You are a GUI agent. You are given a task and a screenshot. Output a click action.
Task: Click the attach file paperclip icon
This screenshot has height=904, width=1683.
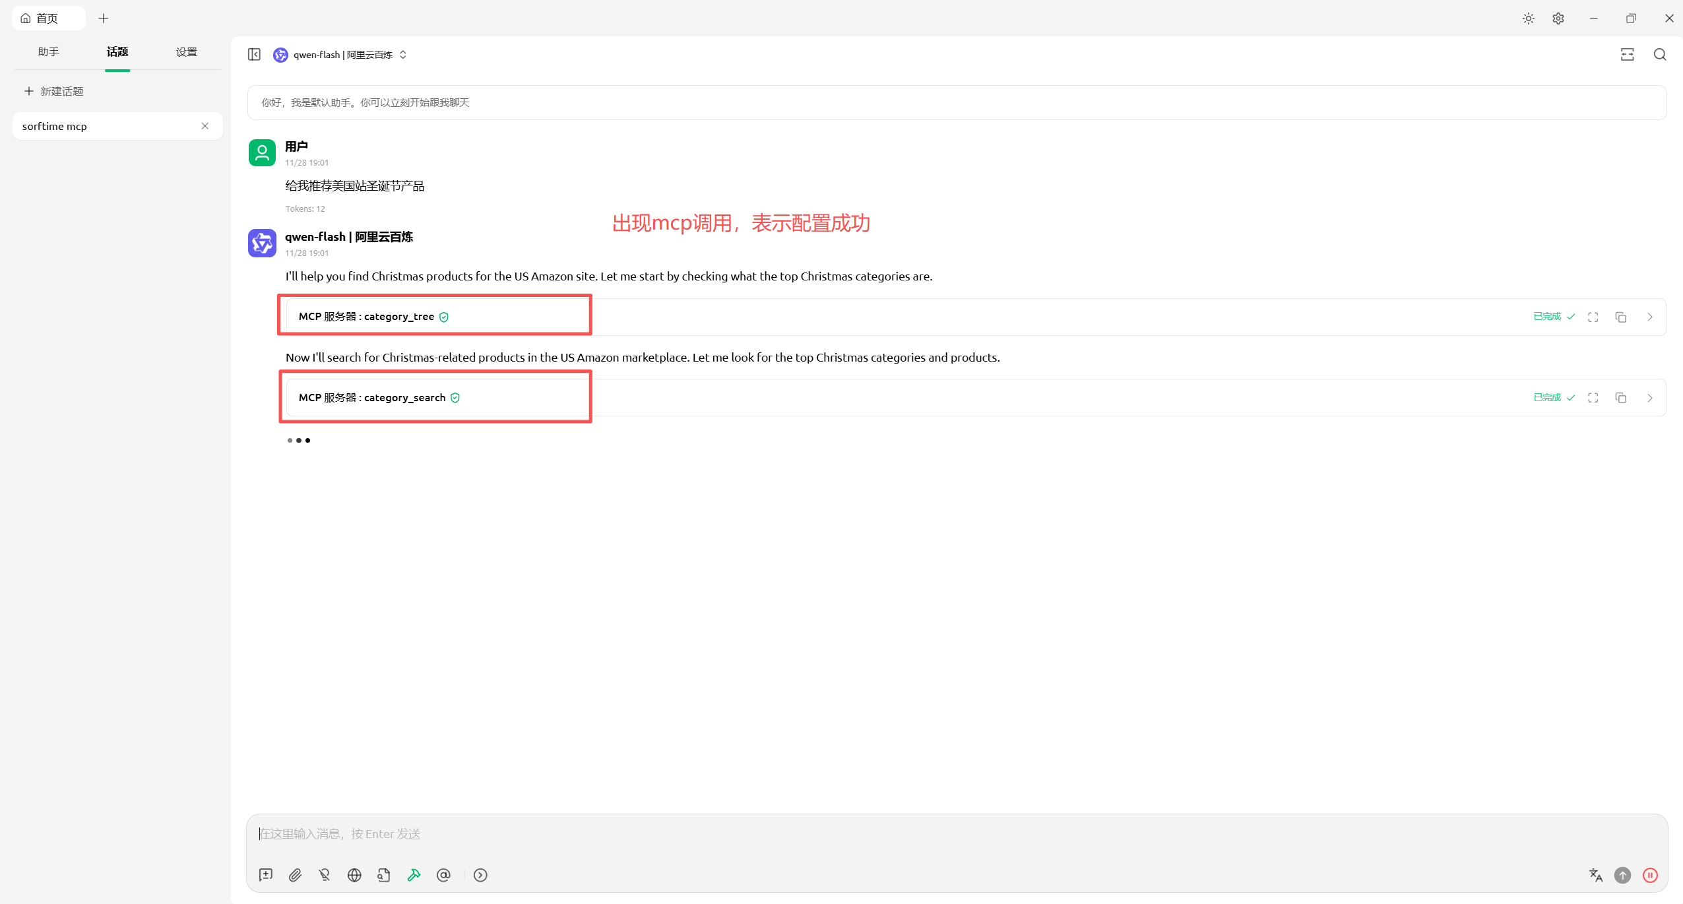295,875
